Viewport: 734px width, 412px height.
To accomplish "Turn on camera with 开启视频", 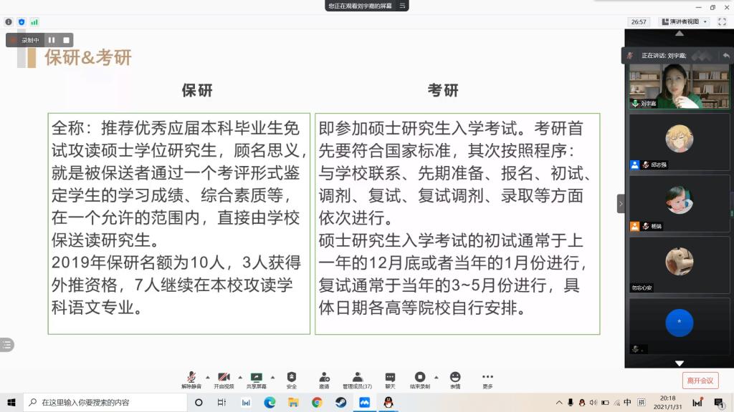I will (x=224, y=379).
